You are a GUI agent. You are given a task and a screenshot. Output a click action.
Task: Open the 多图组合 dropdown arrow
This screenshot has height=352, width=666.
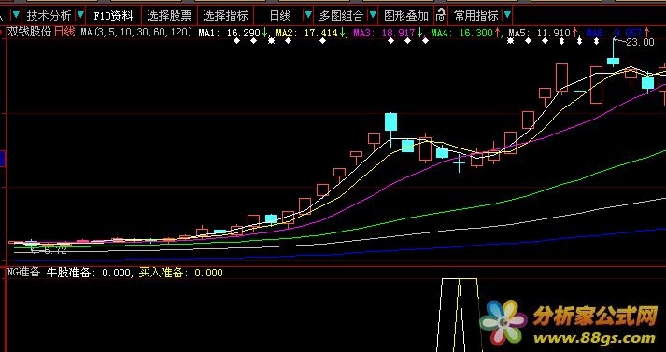point(373,16)
